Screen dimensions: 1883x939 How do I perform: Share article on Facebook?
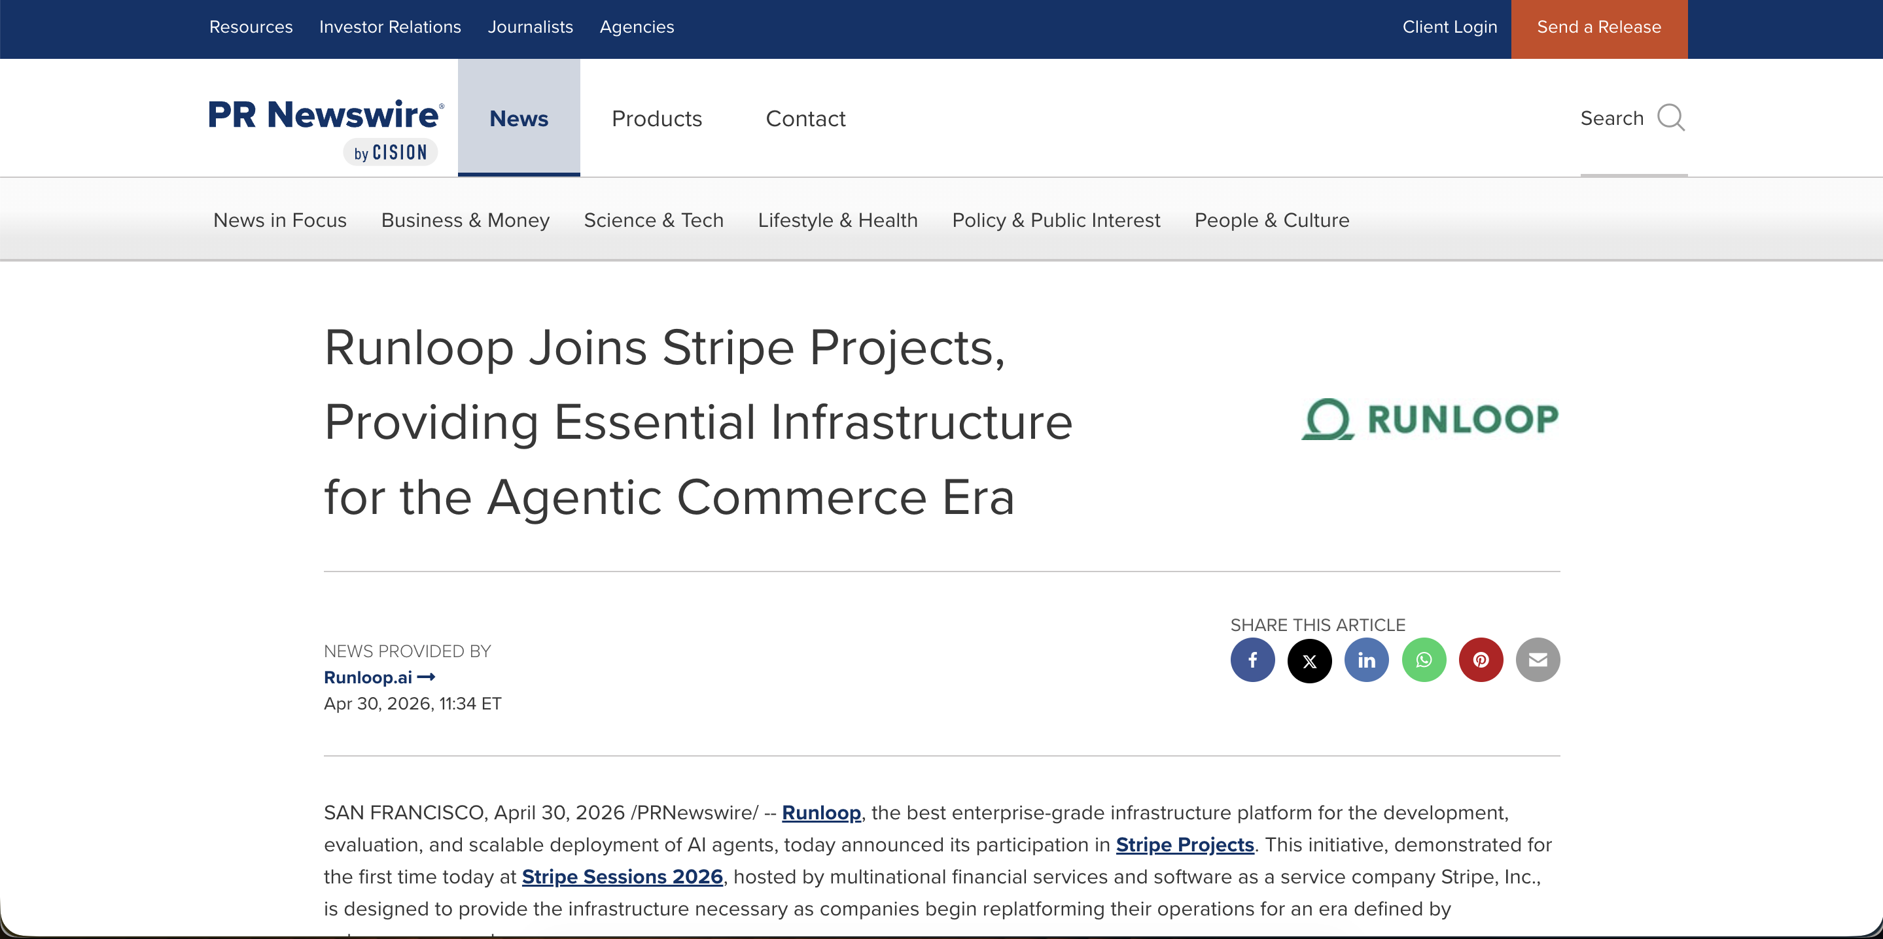point(1252,660)
